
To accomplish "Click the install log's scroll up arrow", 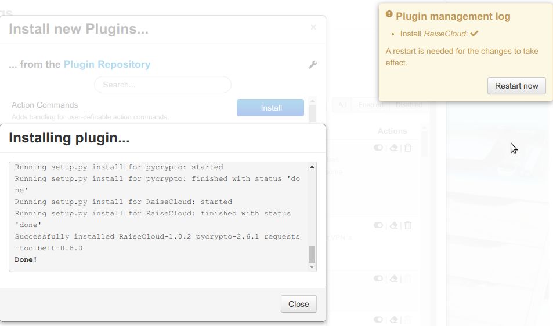I will (x=312, y=167).
